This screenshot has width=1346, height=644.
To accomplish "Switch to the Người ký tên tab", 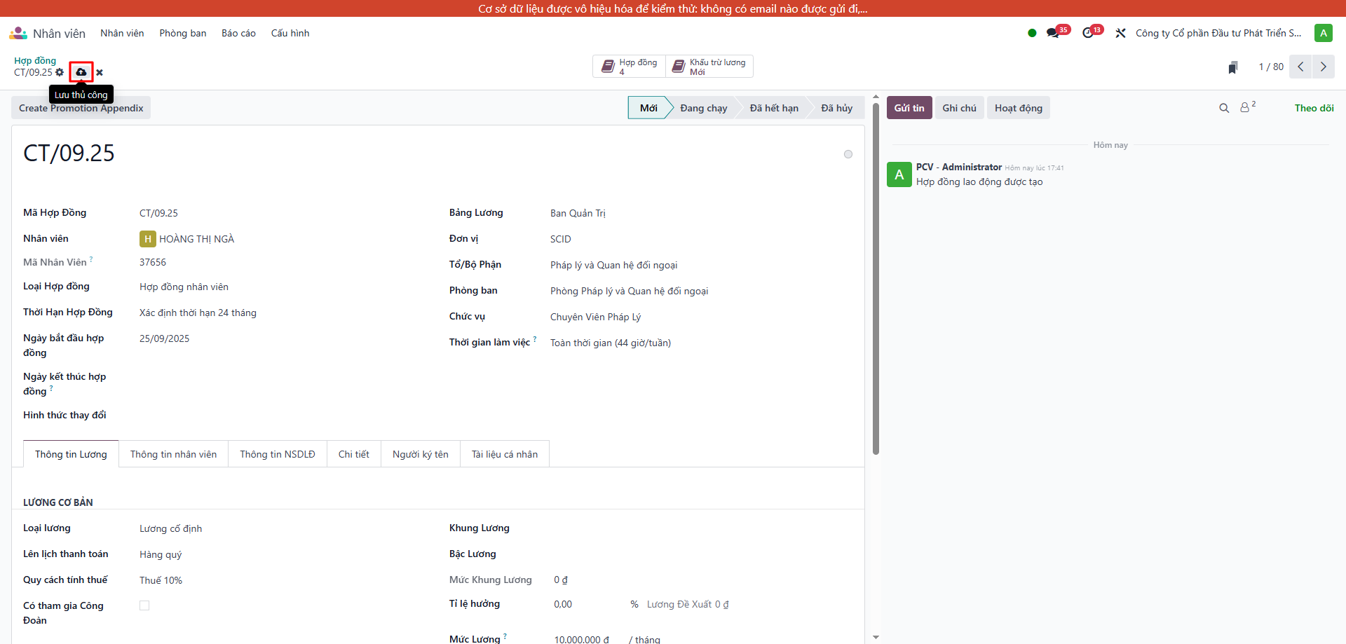I will (x=421, y=454).
